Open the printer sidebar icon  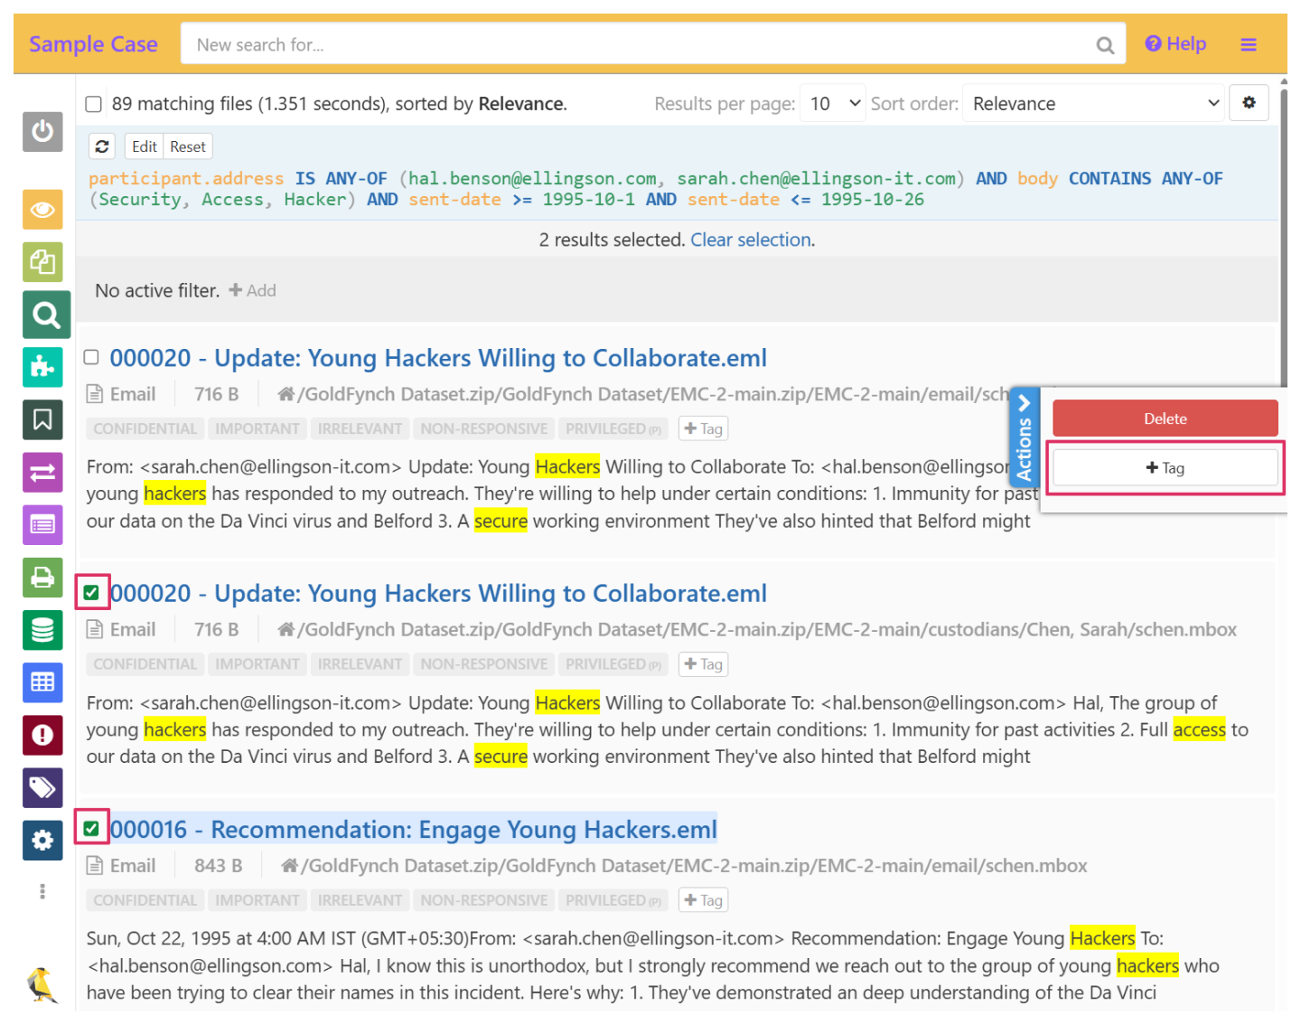(x=42, y=578)
